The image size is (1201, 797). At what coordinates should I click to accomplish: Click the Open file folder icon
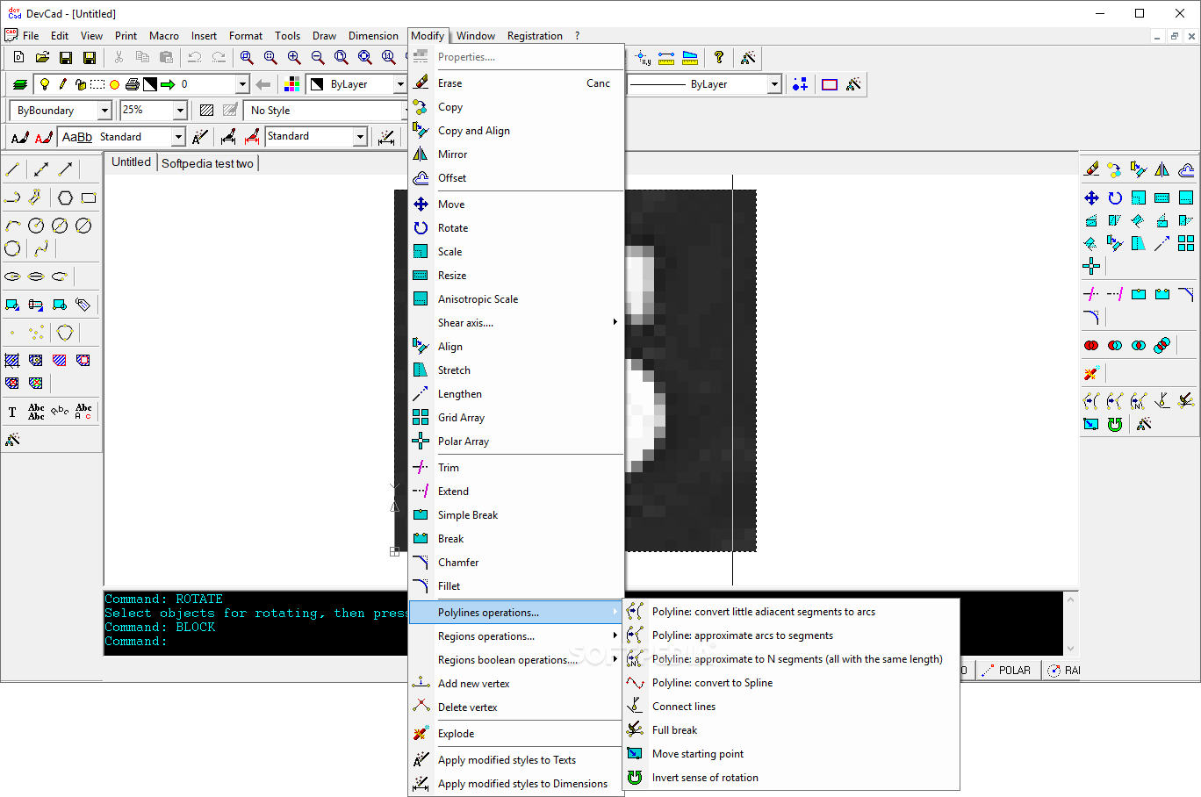point(42,58)
